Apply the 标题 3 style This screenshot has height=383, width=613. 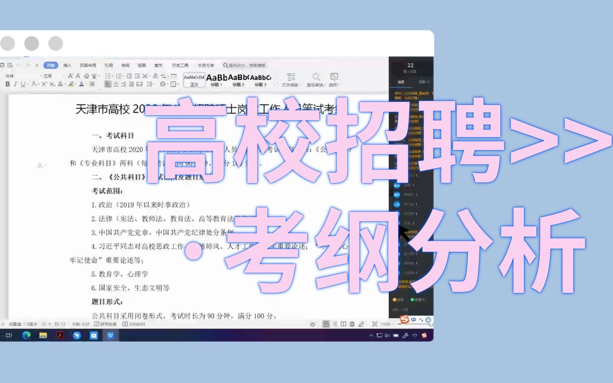pyautogui.click(x=260, y=81)
